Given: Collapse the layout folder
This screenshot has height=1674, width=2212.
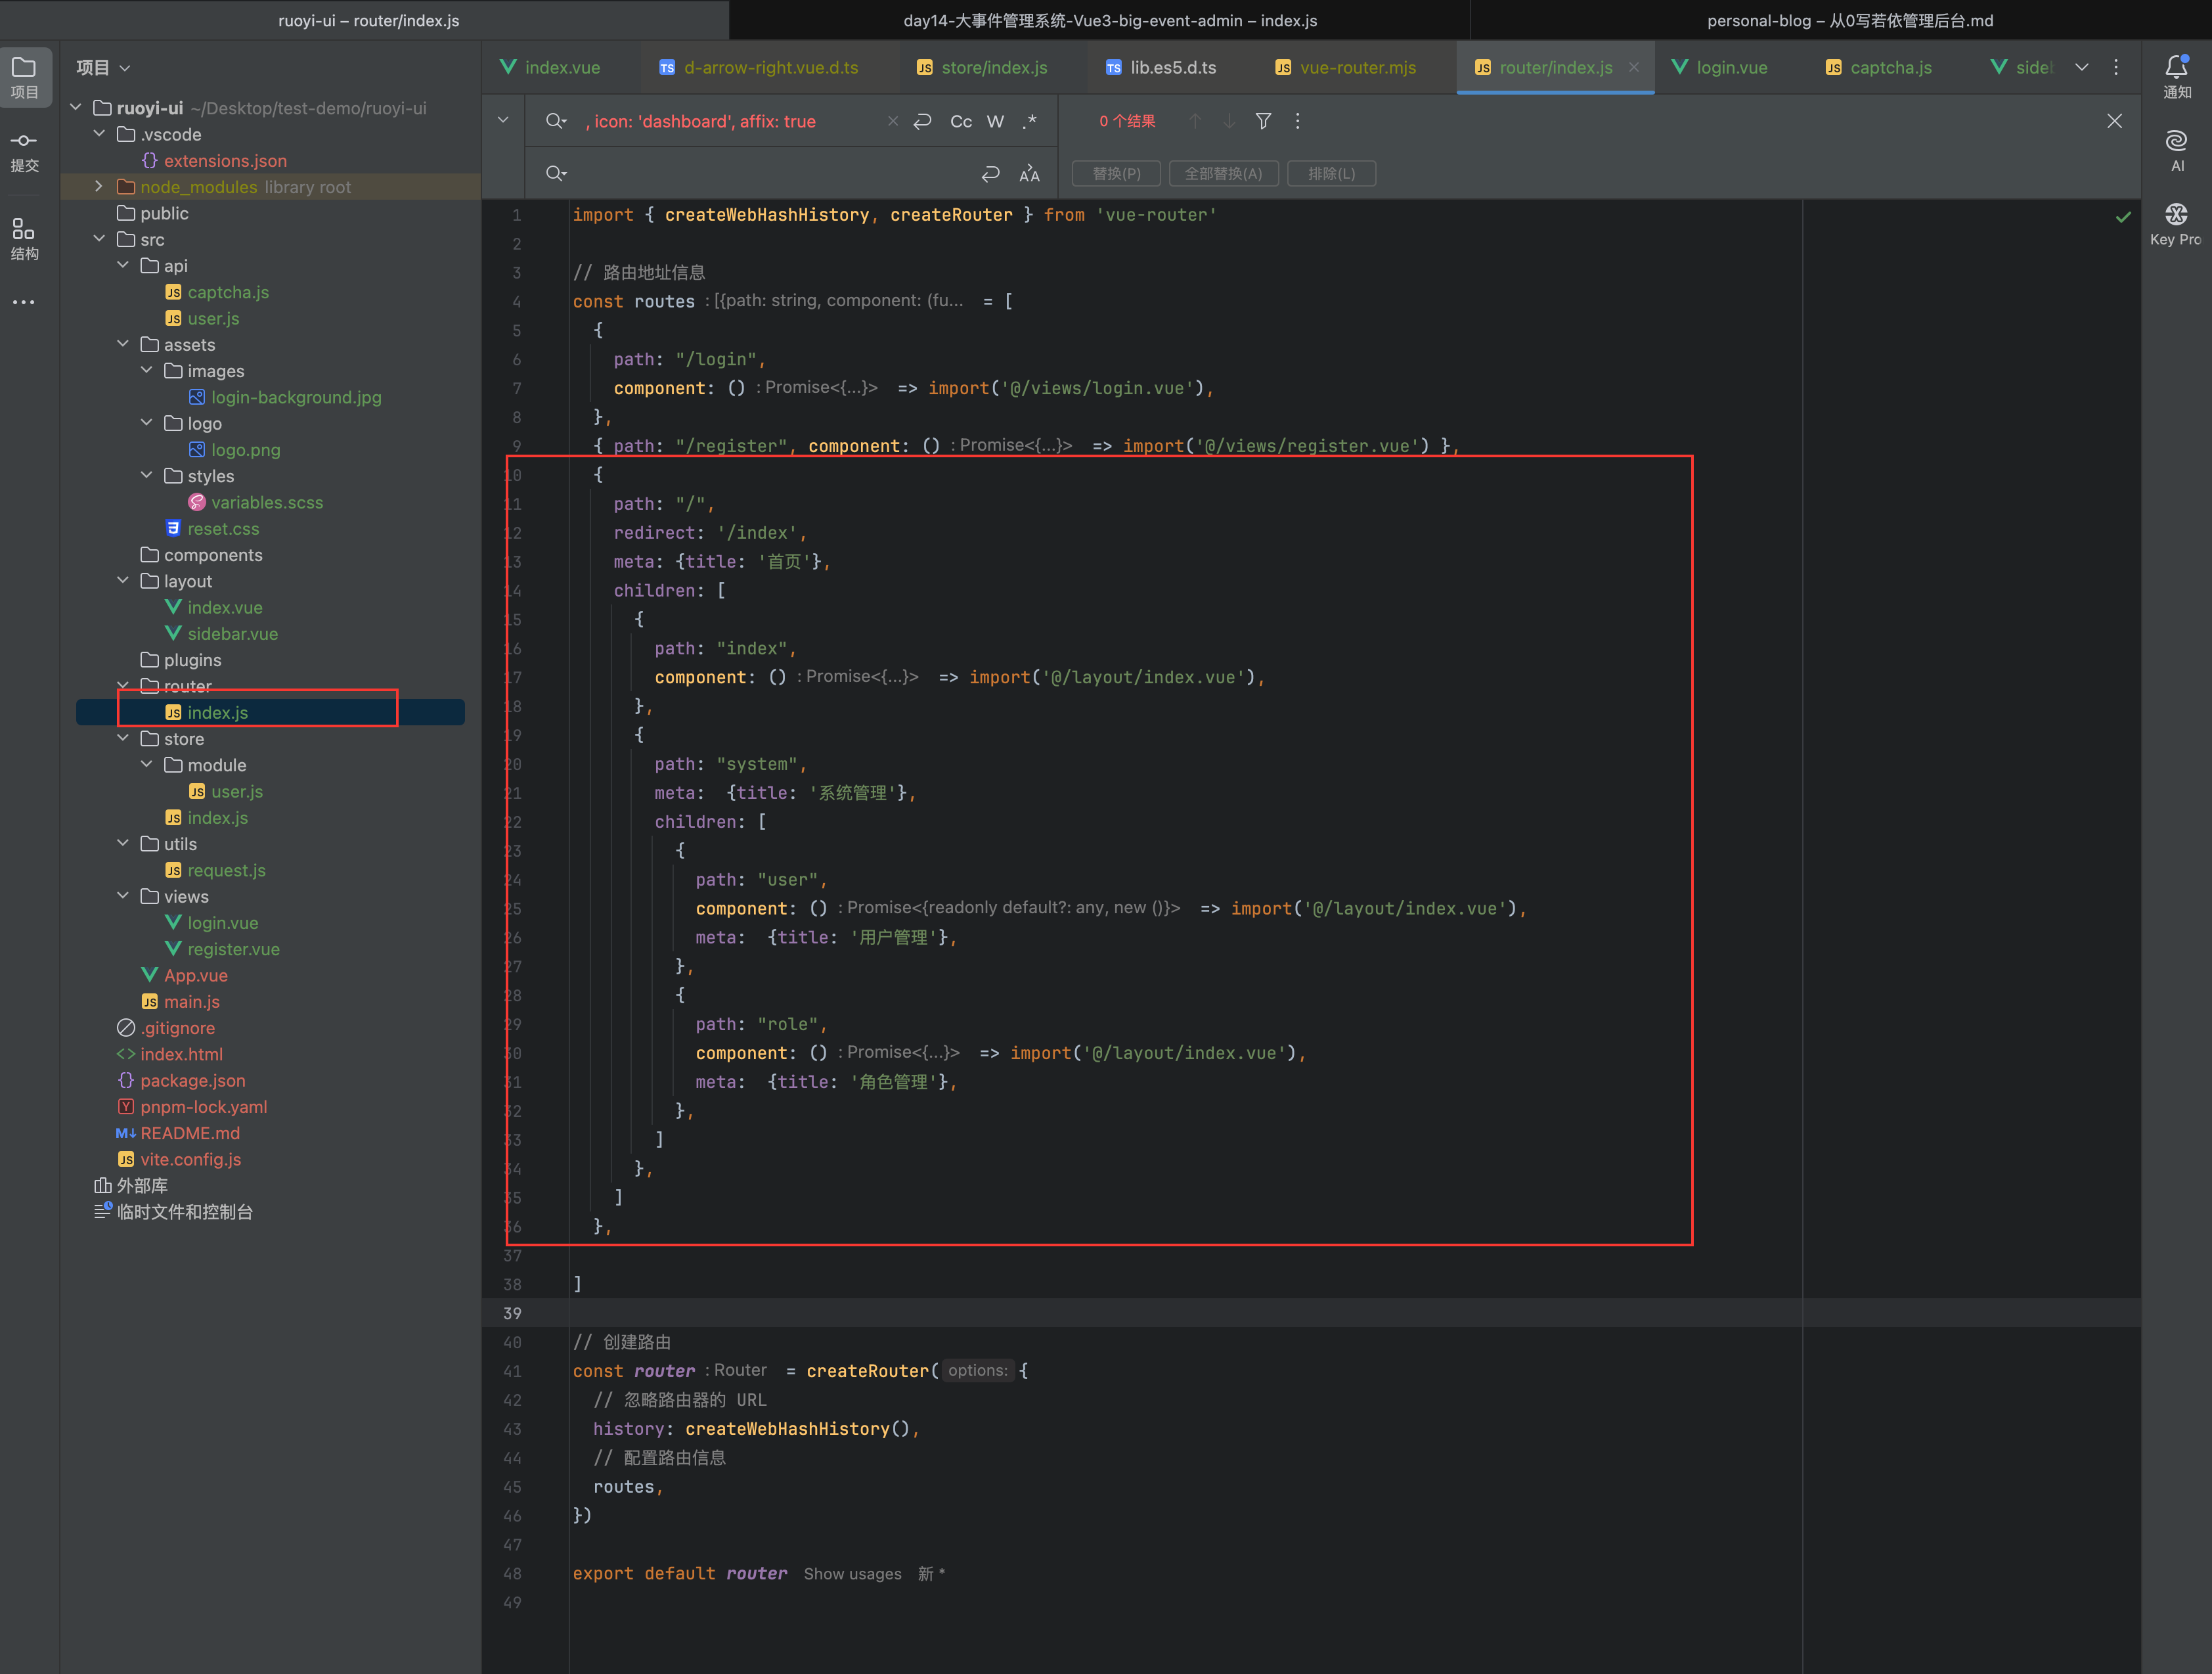Looking at the screenshot, I should click(123, 580).
